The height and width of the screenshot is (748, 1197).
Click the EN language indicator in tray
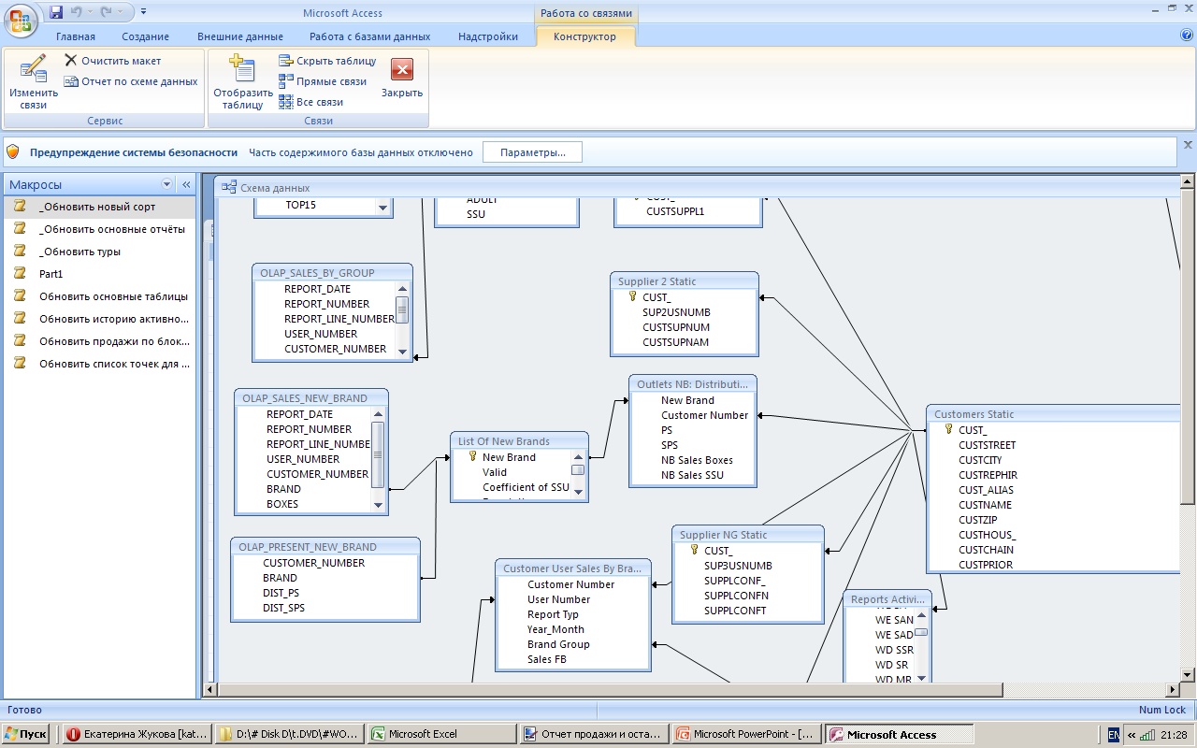(x=1113, y=735)
